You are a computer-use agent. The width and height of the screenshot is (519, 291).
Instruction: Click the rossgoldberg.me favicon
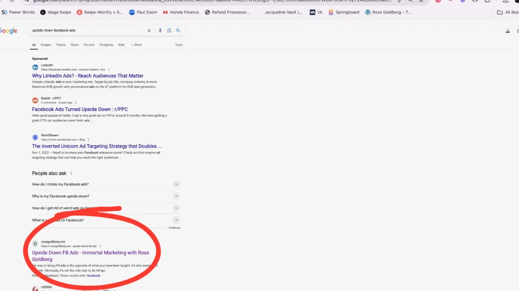coord(35,244)
